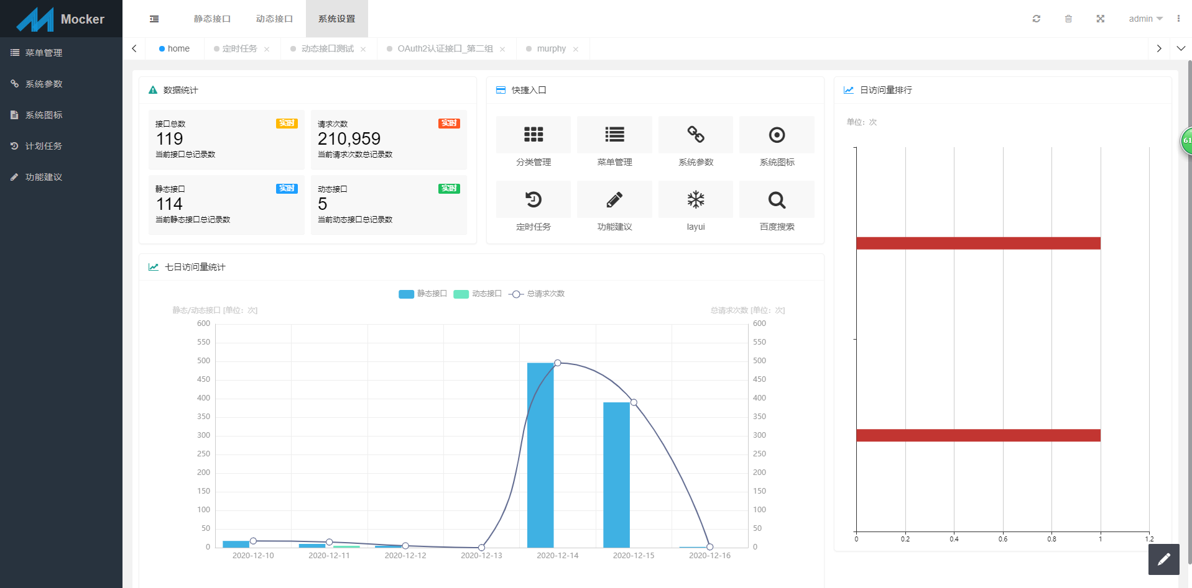Toggle 总请求次数 line in chart legend
Image resolution: width=1192 pixels, height=588 pixels.
pyautogui.click(x=537, y=294)
